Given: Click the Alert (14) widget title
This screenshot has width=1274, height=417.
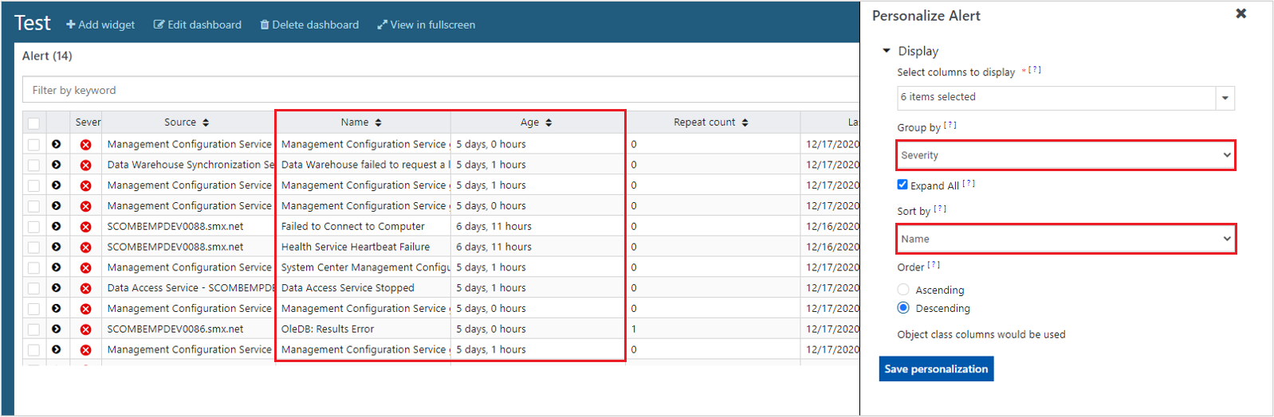Looking at the screenshot, I should coord(47,56).
